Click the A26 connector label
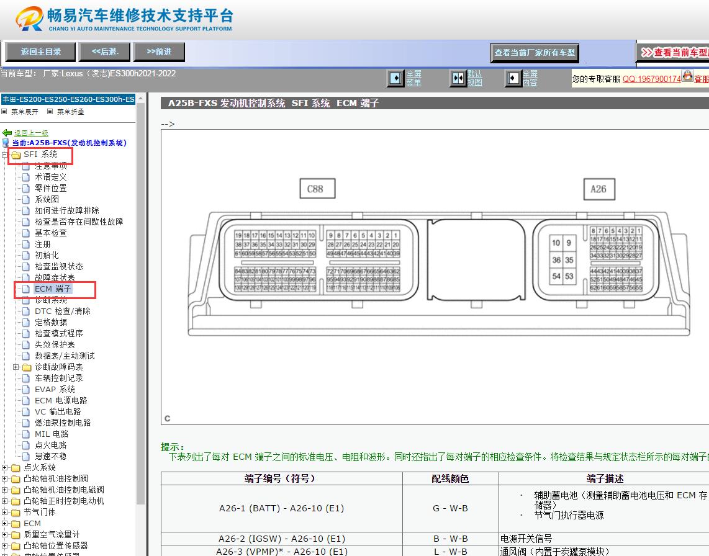Viewport: 709px width, 556px height. (600, 189)
